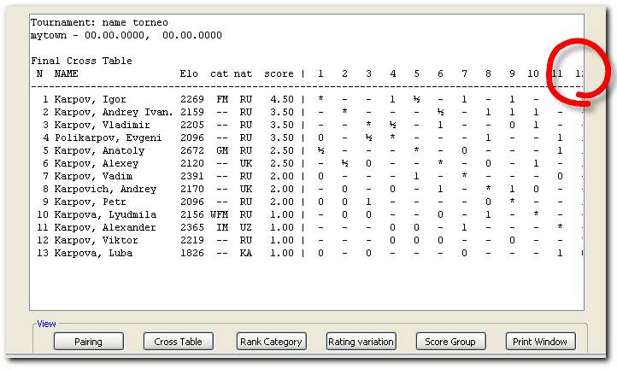
Task: Show the Rank Category view
Action: (270, 342)
